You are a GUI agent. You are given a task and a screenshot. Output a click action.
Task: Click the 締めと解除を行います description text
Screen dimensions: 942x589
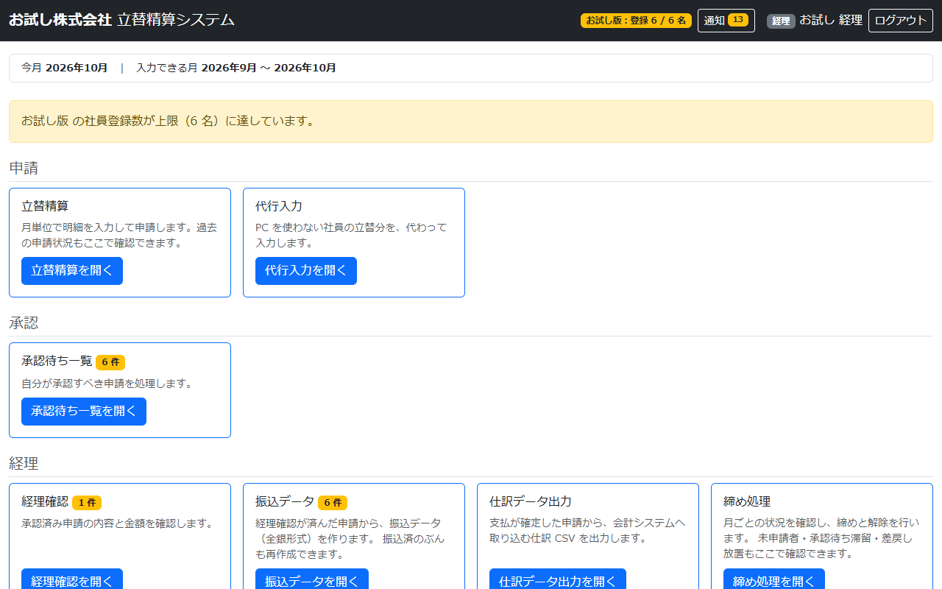point(821,538)
